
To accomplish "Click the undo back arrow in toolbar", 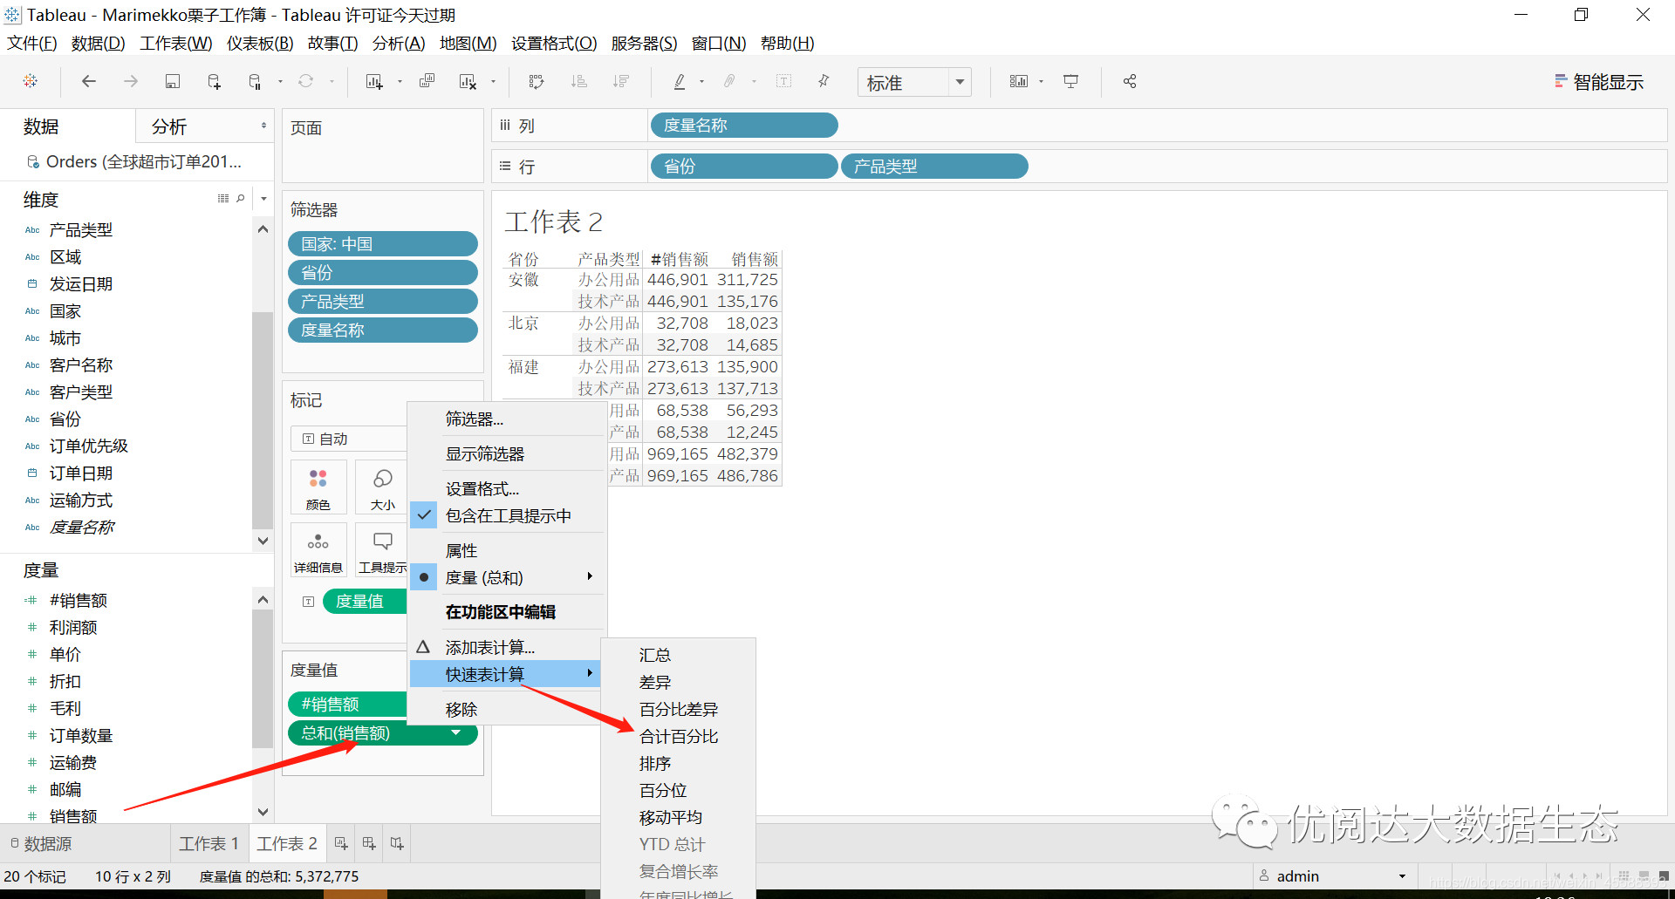I will (88, 81).
